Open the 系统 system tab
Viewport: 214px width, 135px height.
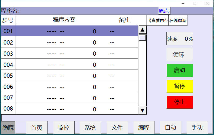90,128
